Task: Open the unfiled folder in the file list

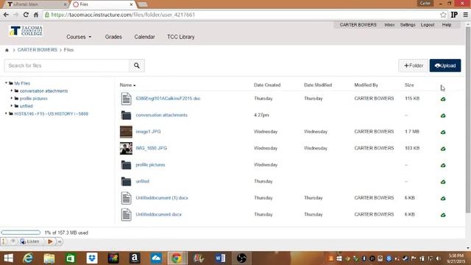Action: (x=142, y=182)
